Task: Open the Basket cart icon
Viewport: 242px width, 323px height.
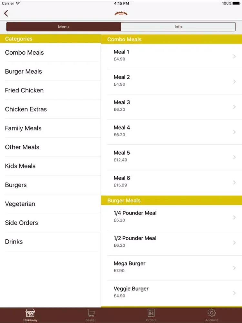Action: pyautogui.click(x=91, y=313)
